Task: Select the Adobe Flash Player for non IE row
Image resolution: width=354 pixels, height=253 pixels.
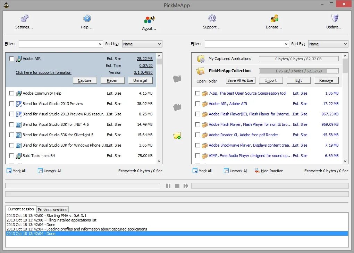Action: [267, 124]
